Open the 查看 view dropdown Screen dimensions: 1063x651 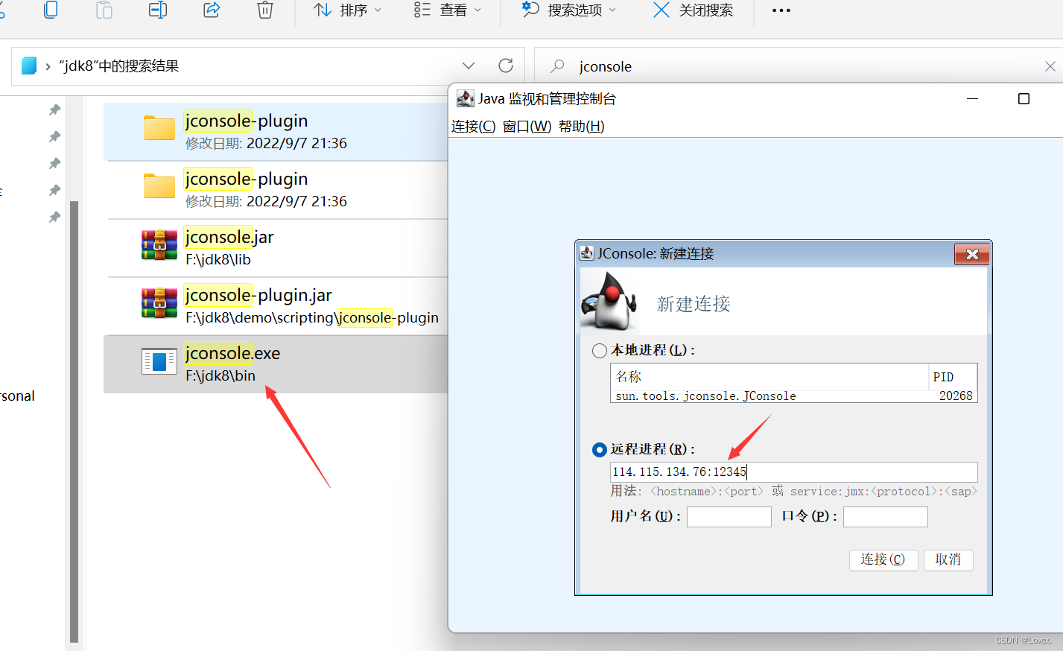point(448,10)
